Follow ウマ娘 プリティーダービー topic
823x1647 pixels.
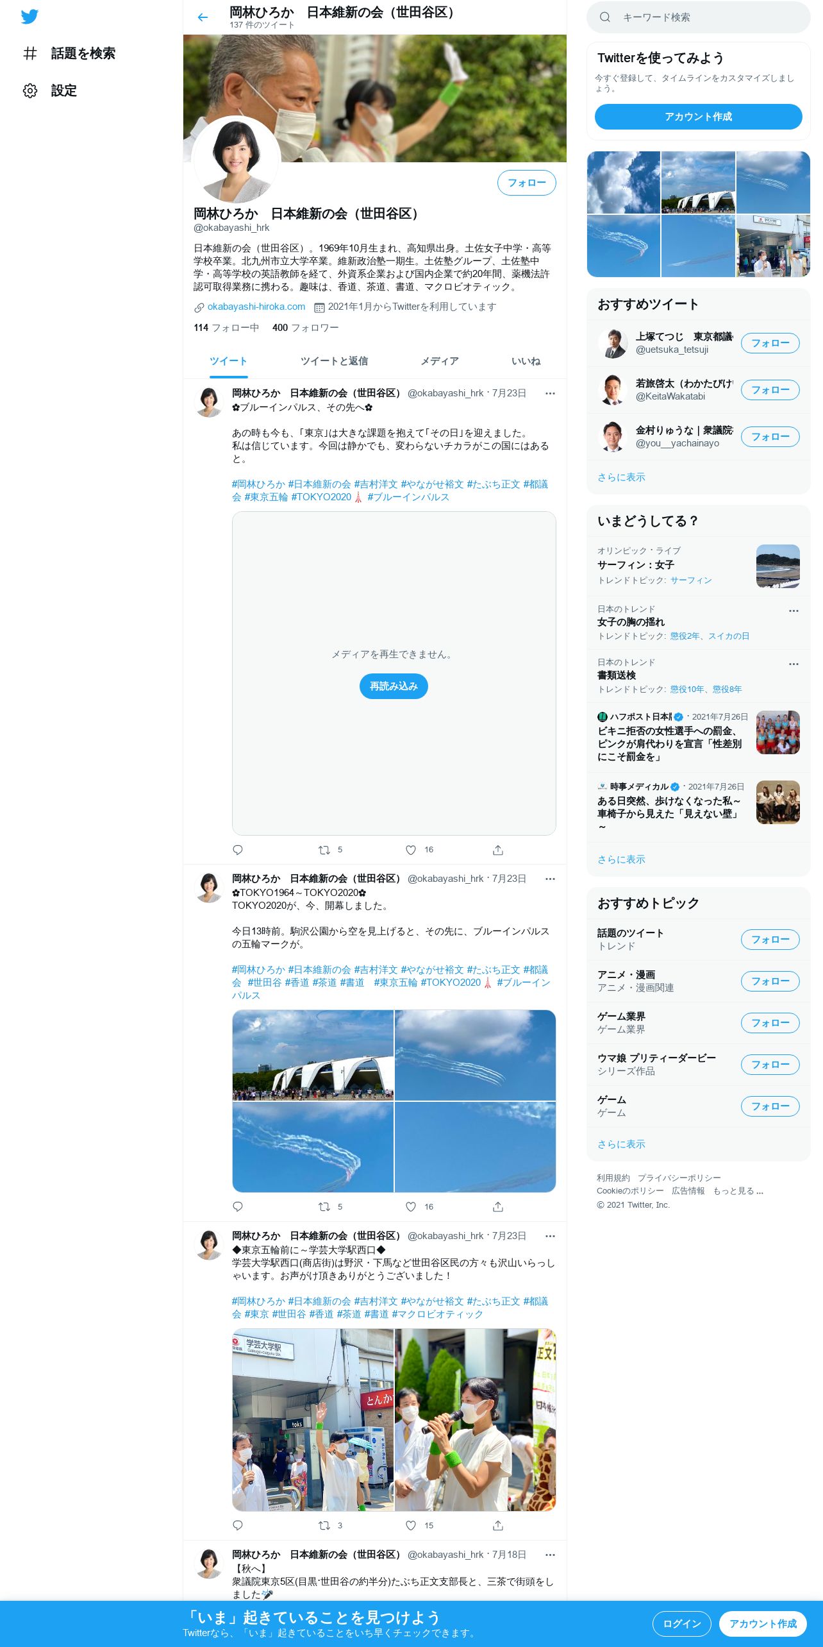click(770, 1065)
